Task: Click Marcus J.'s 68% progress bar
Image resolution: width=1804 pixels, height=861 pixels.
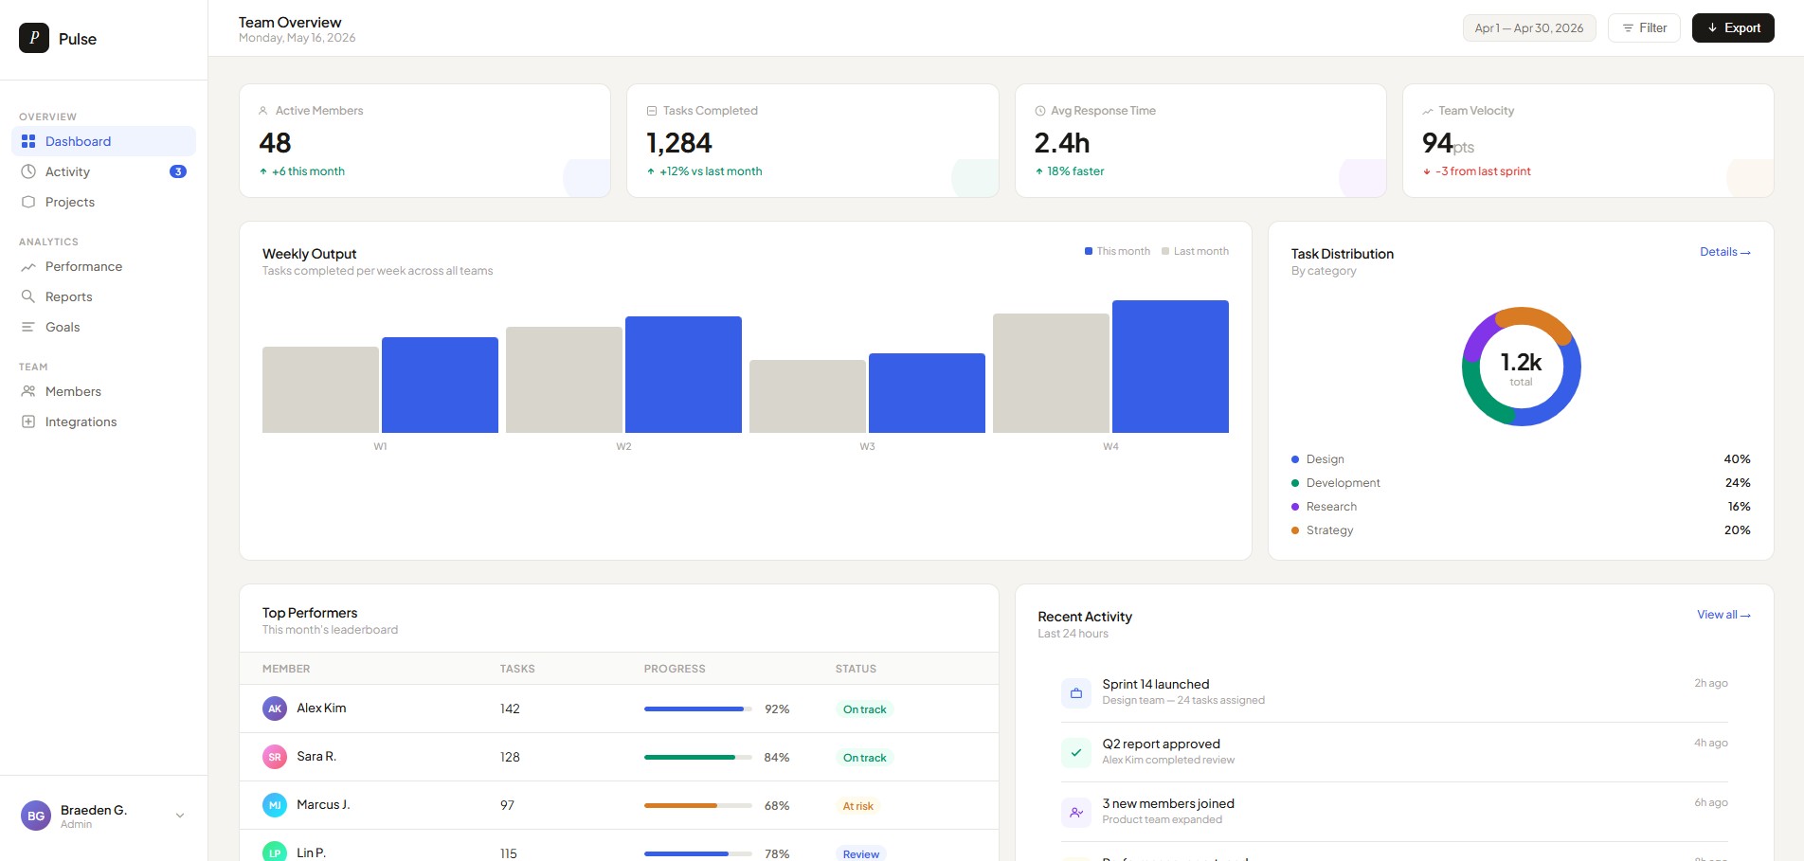Action: point(698,805)
